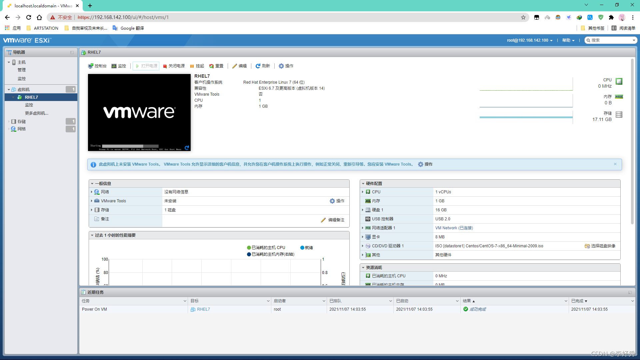The height and width of the screenshot is (360, 640).
Task: Toggle the ready (就绪) legend series
Action: pyautogui.click(x=302, y=248)
